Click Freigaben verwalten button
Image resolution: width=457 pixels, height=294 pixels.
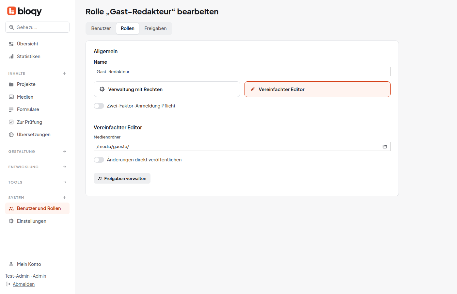tap(122, 178)
